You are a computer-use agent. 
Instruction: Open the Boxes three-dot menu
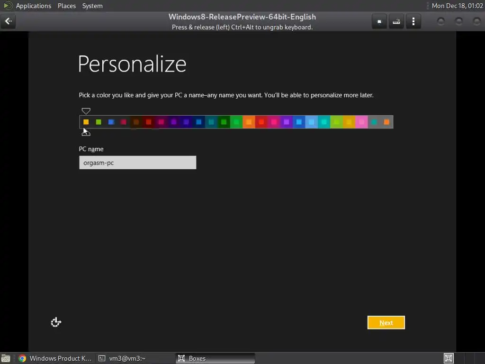click(x=413, y=21)
